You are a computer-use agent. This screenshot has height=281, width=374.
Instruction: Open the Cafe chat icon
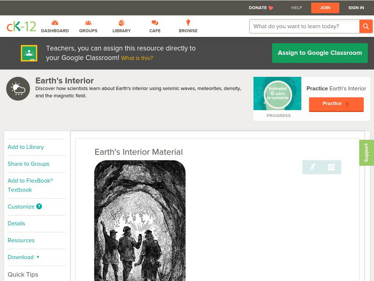point(155,23)
